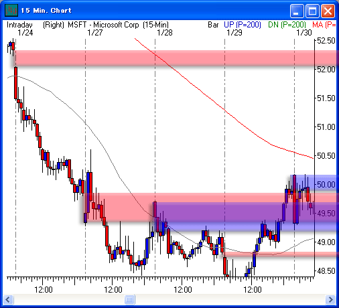Click the red MA indicator label
Image resolution: width=339 pixels, height=308 pixels.
[x=324, y=25]
